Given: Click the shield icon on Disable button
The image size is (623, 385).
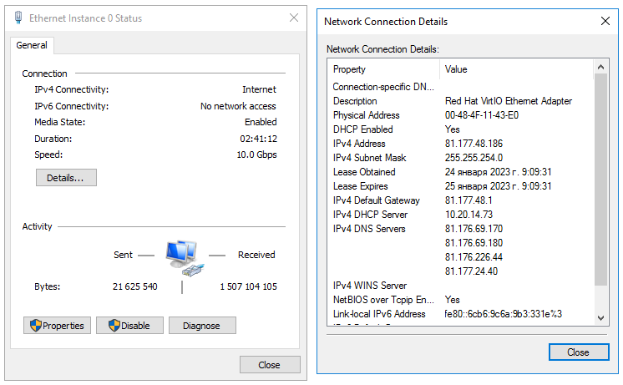Looking at the screenshot, I should pyautogui.click(x=113, y=326).
